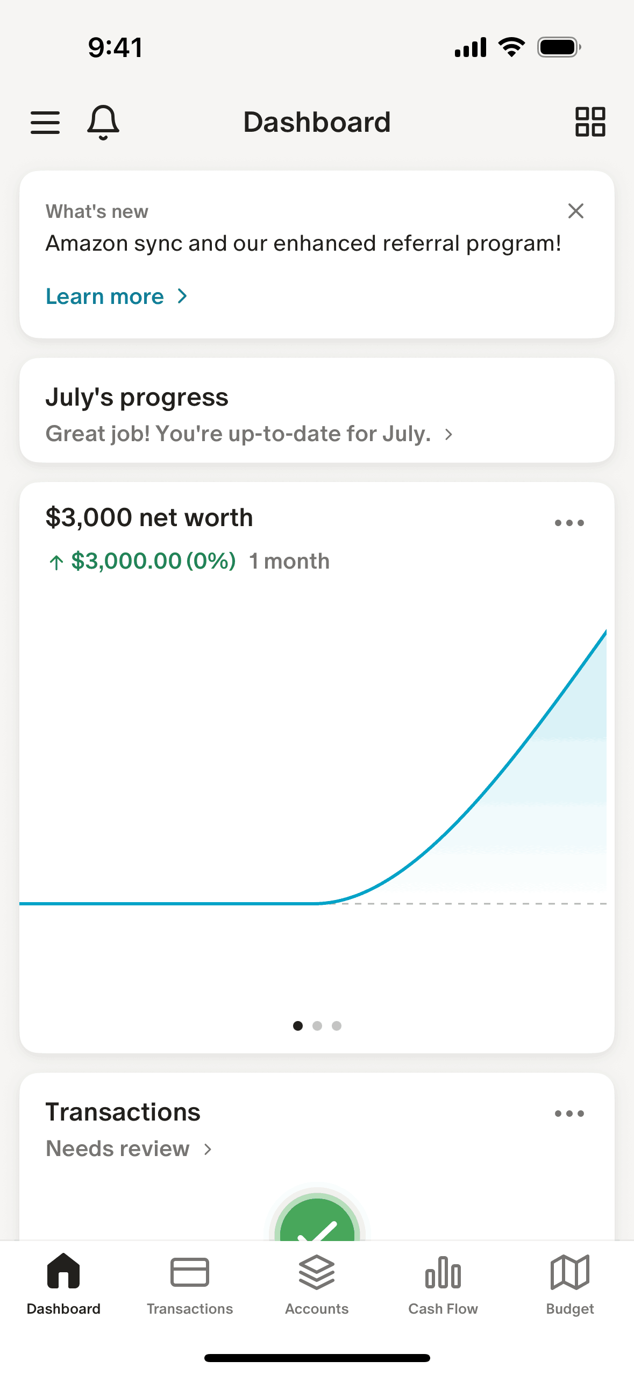The width and height of the screenshot is (634, 1375).
Task: Open net worth card options menu
Action: (569, 522)
